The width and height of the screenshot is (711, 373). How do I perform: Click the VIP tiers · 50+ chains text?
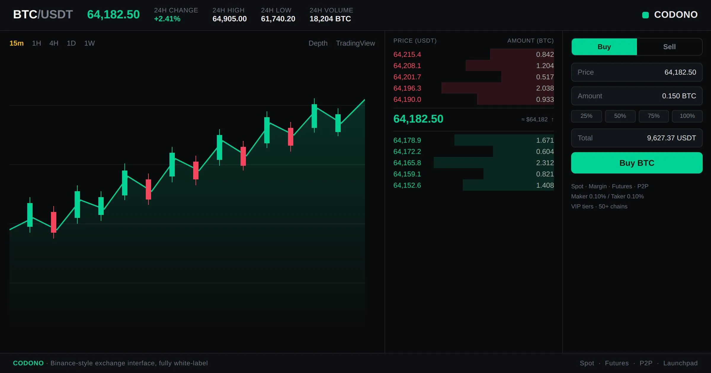(x=599, y=207)
